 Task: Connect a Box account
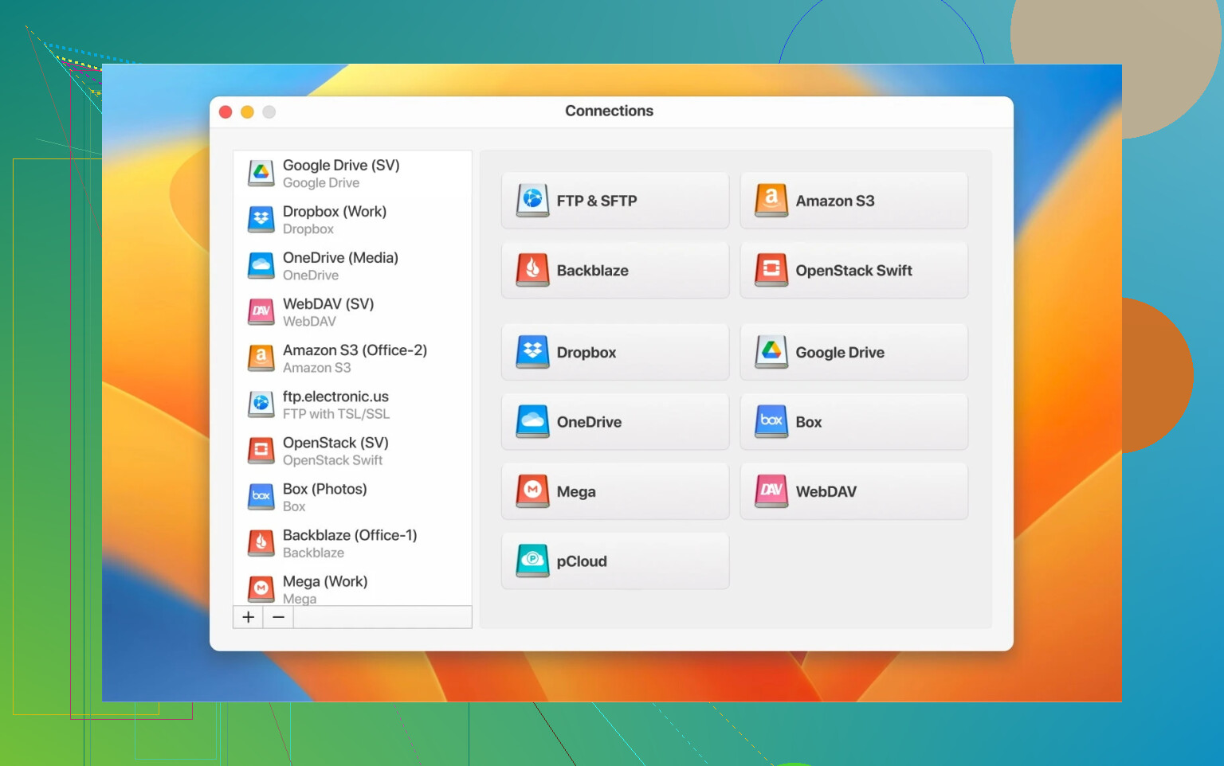[853, 422]
